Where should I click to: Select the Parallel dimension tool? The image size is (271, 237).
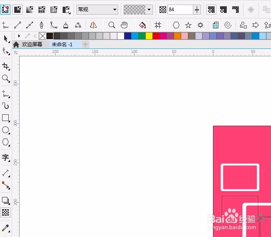(x=6, y=173)
